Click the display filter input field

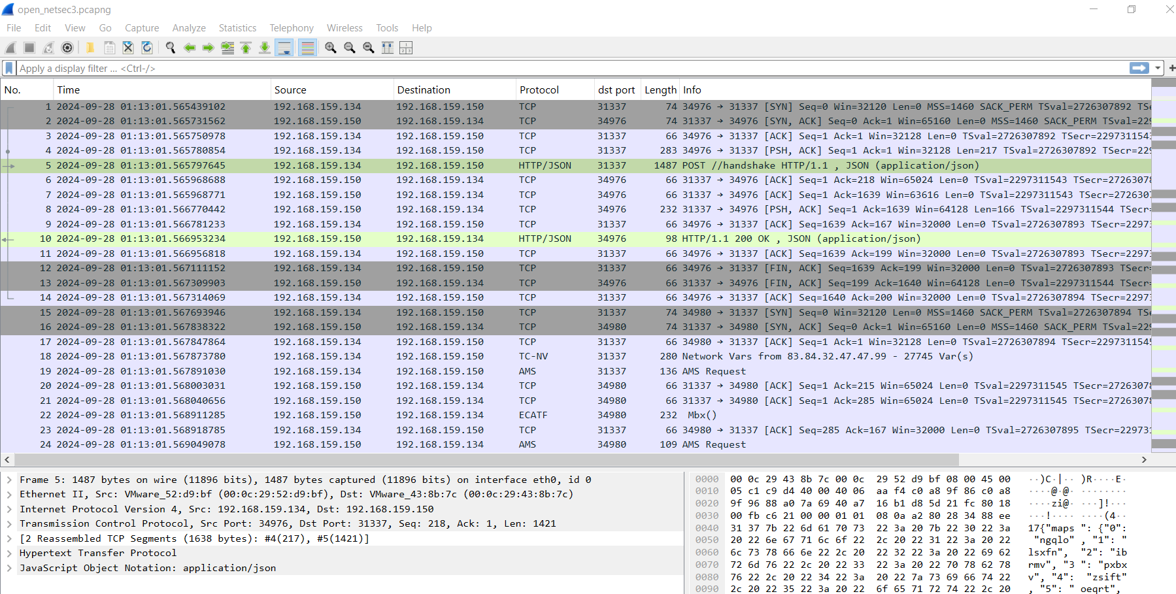click(572, 68)
